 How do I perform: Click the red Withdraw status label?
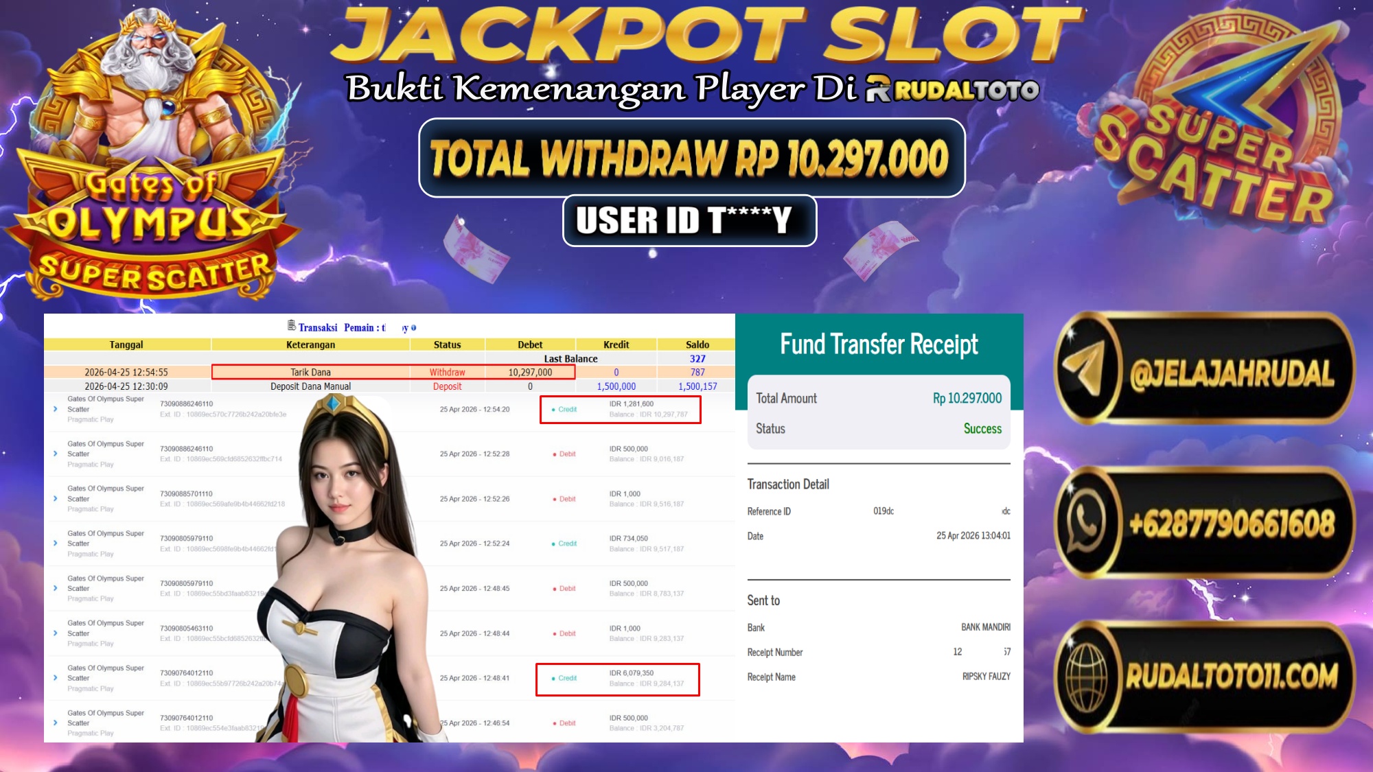pos(447,372)
